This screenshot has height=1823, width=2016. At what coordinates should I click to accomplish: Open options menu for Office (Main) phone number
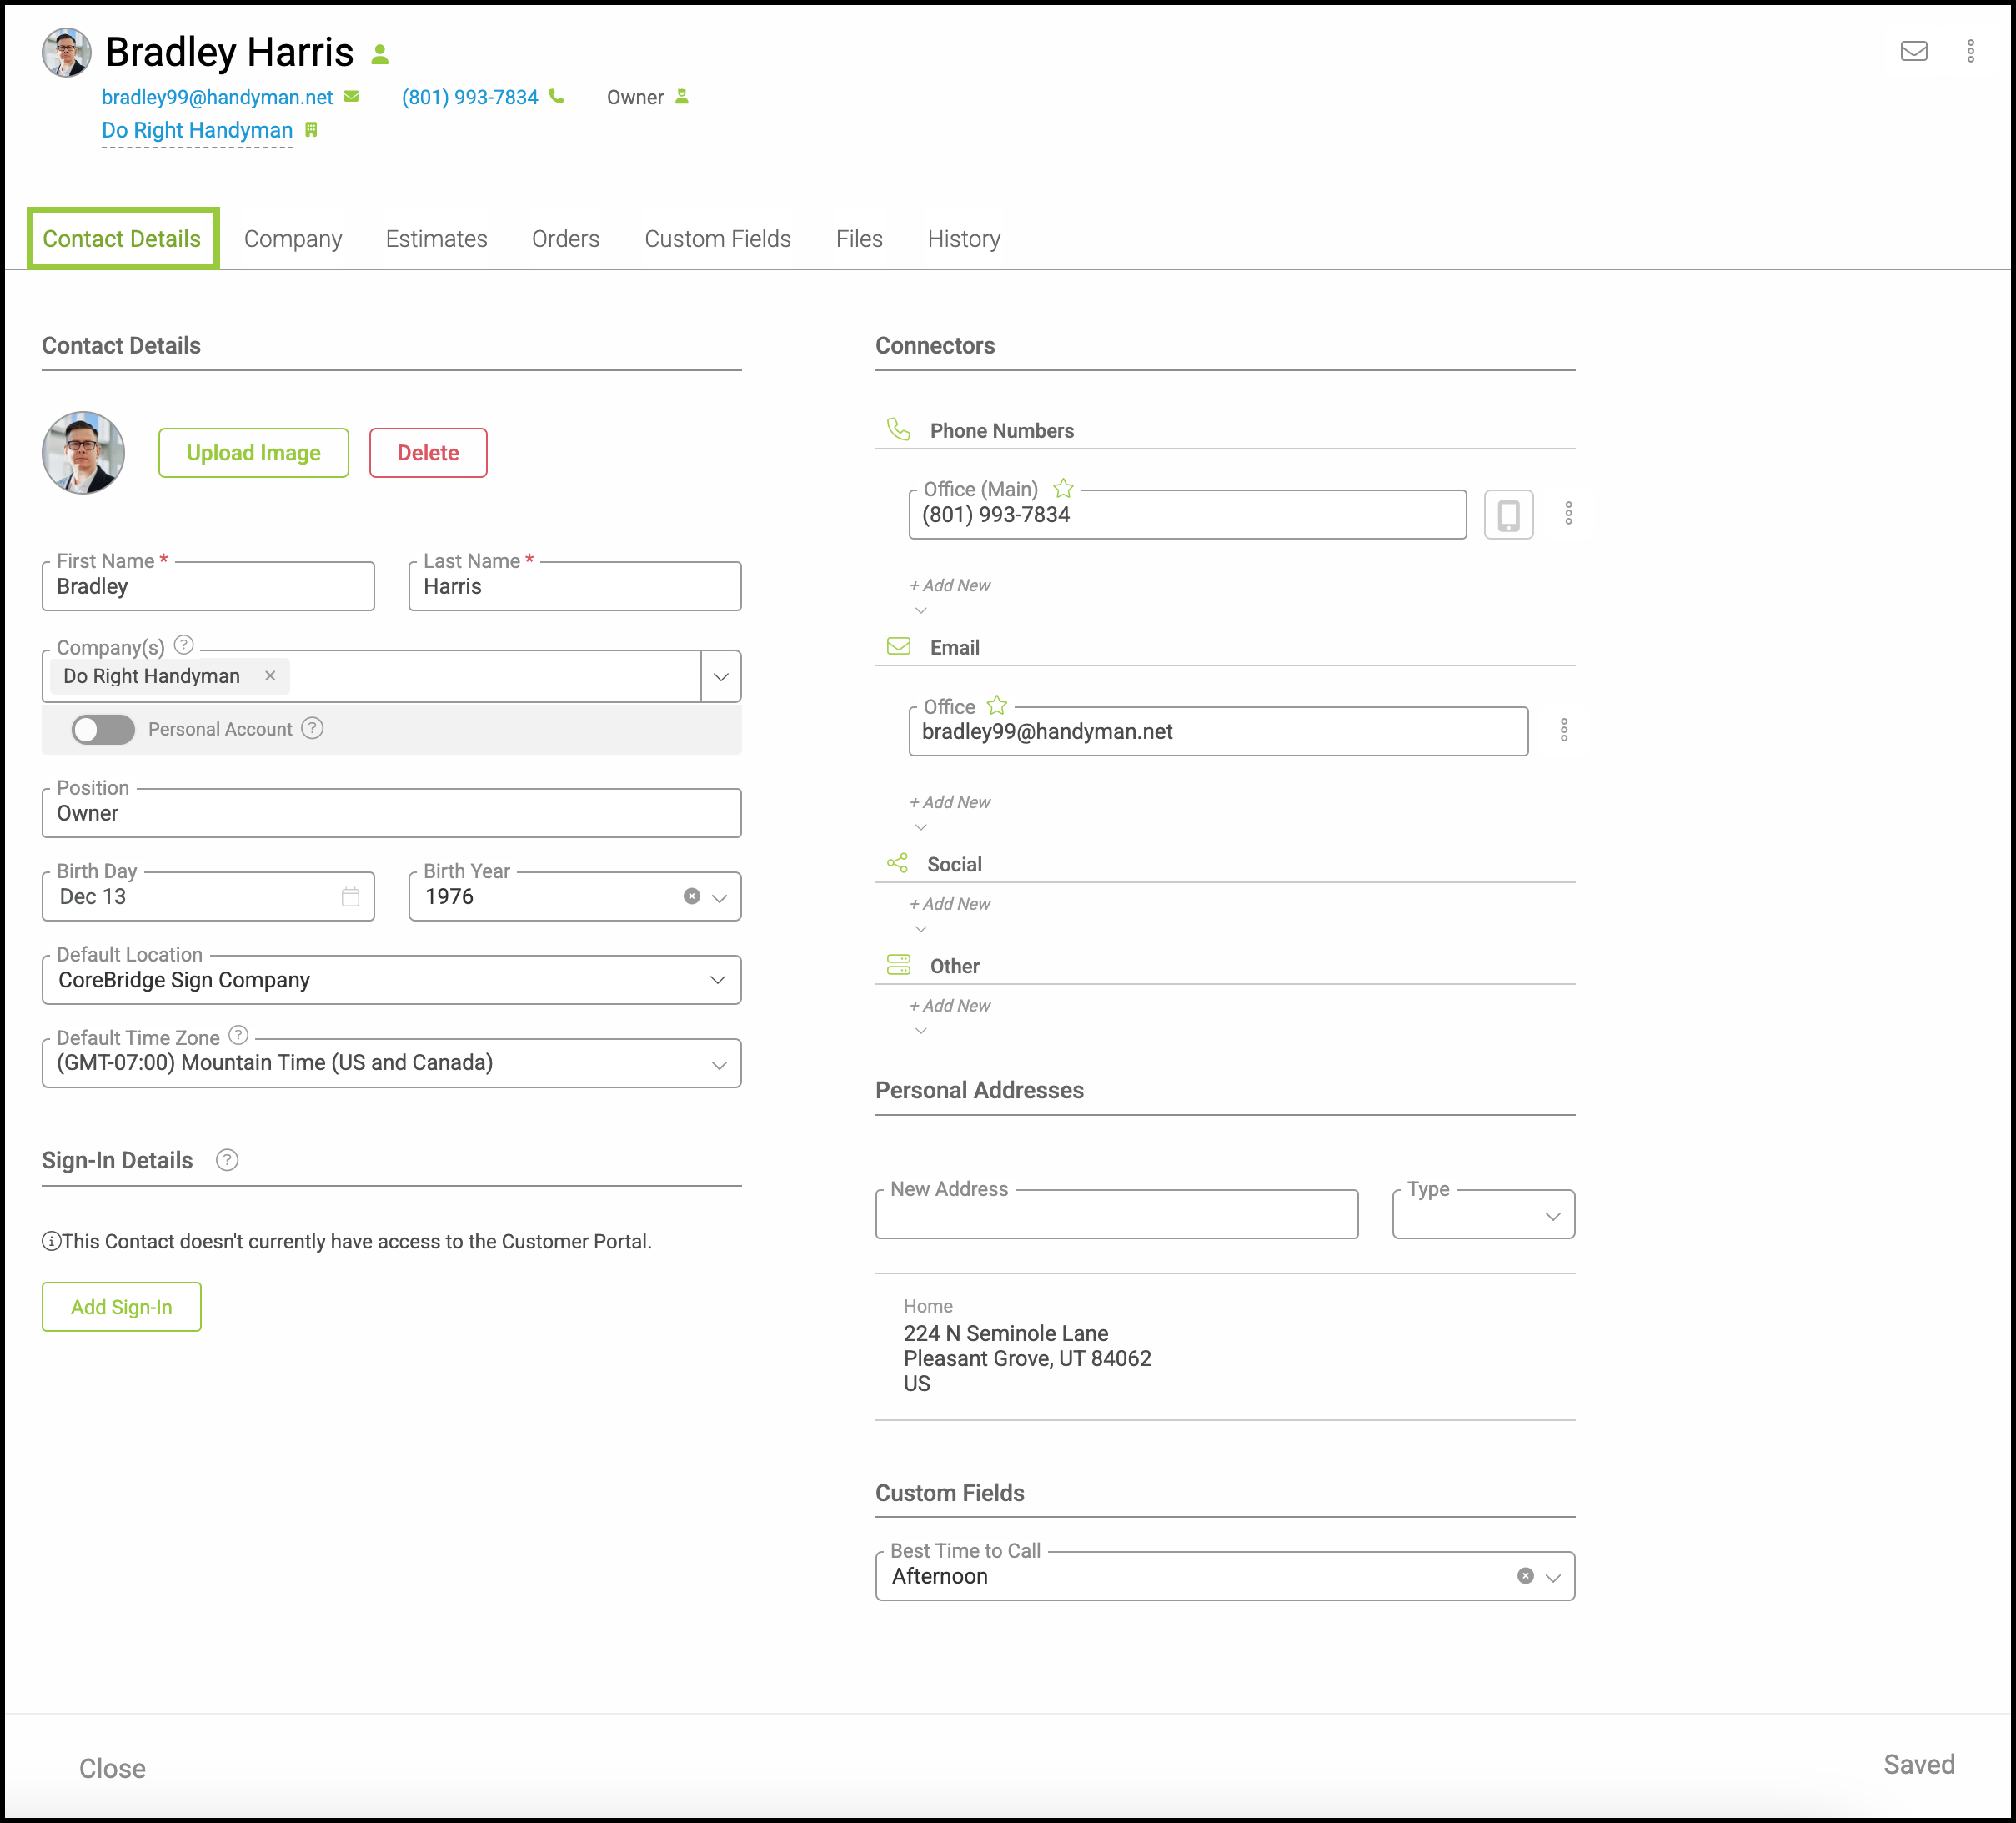pyautogui.click(x=1568, y=513)
